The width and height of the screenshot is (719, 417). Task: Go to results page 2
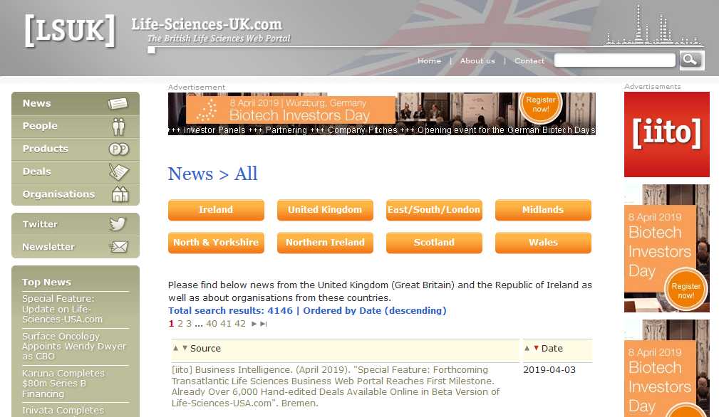tap(180, 324)
